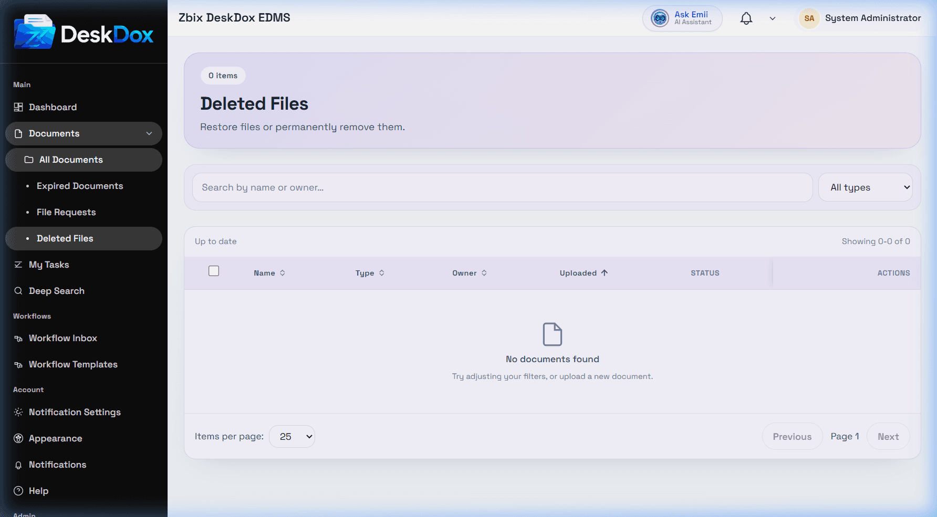937x517 pixels.
Task: Sort by Owner using its sort arrows
Action: [x=484, y=273]
